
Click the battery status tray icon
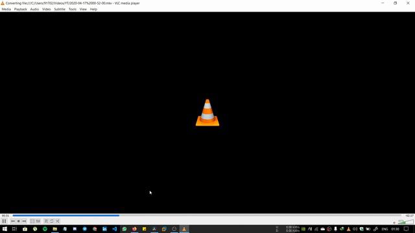[x=368, y=229]
